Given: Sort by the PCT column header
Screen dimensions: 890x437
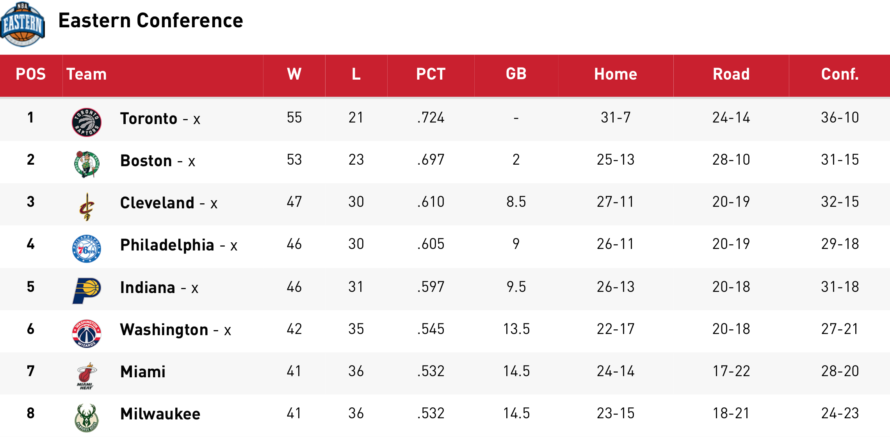Looking at the screenshot, I should click(431, 74).
